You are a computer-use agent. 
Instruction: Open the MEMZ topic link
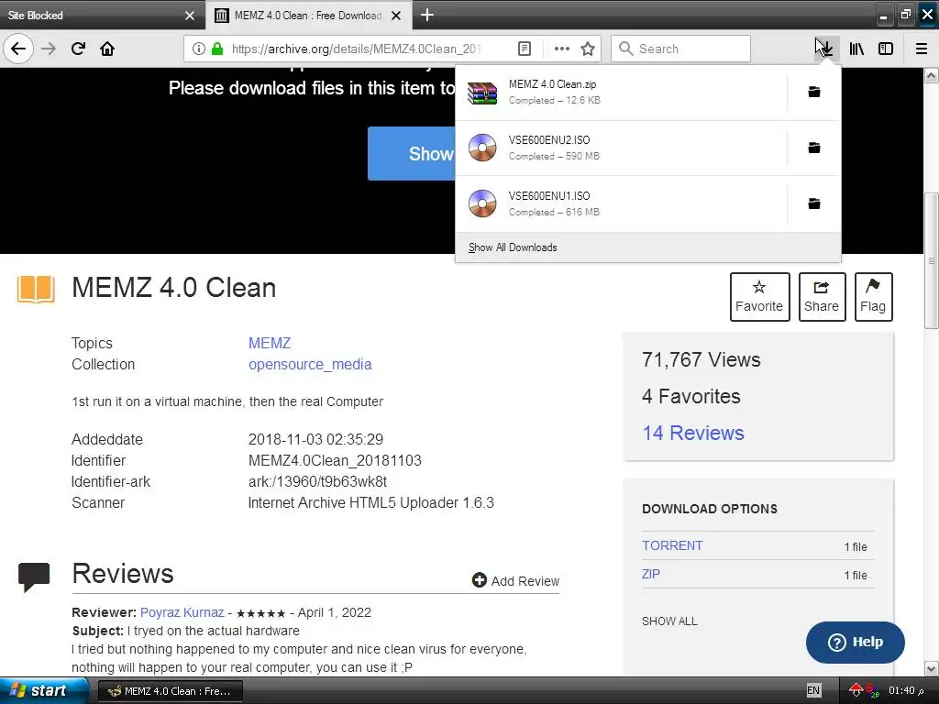270,343
